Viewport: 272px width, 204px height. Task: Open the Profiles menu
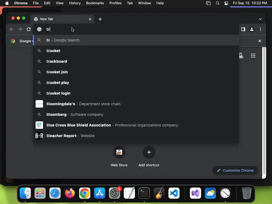click(x=115, y=3)
